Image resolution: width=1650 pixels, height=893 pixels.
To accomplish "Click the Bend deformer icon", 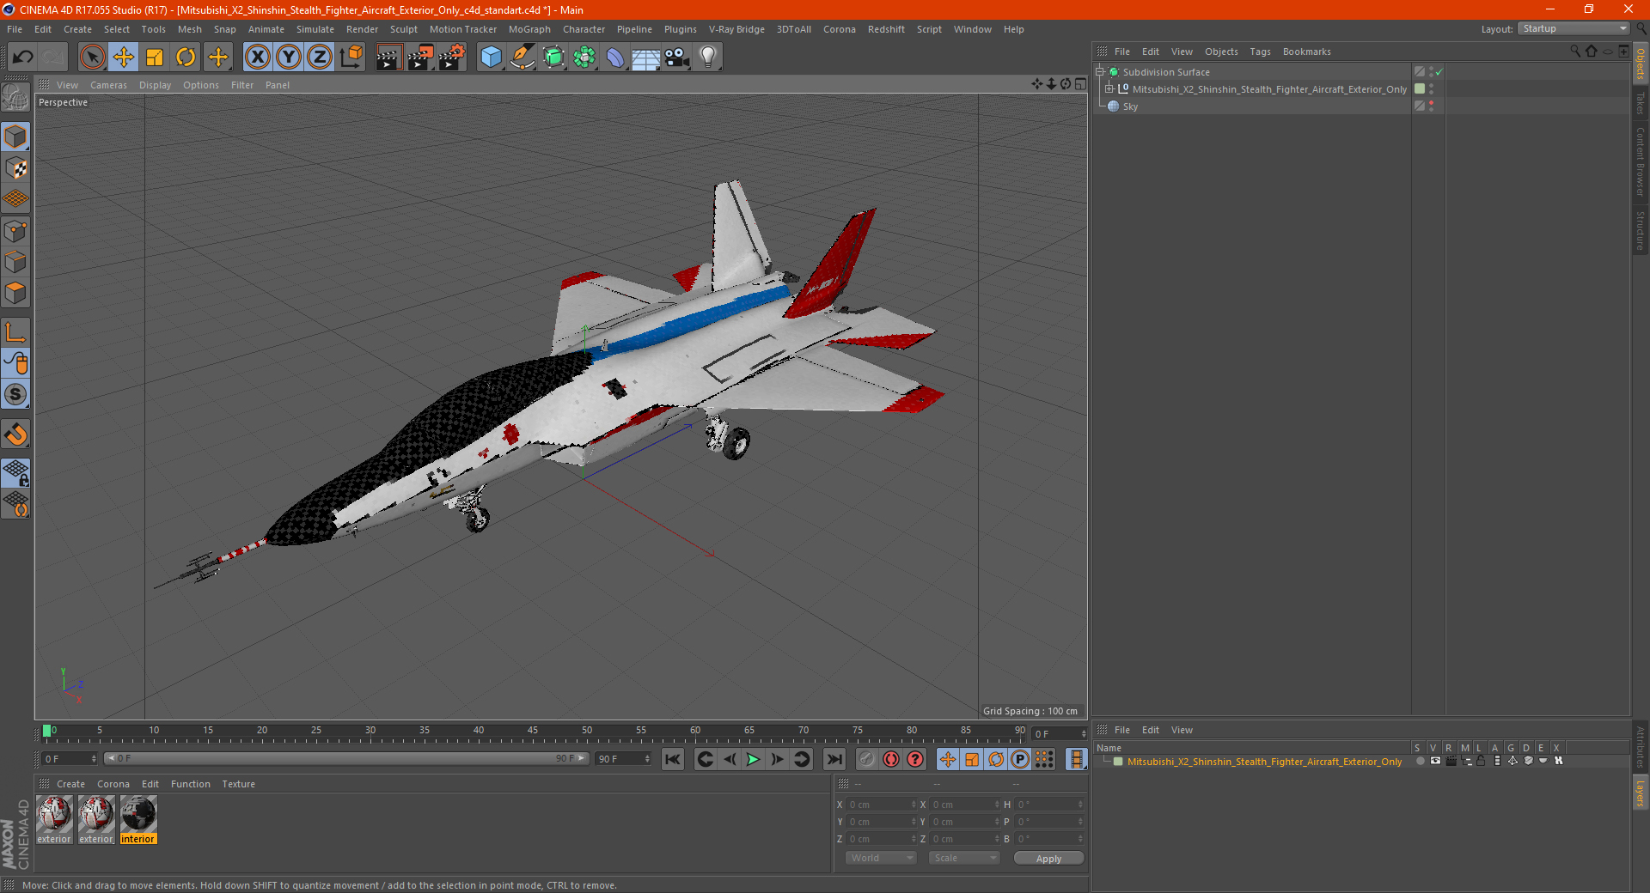I will pos(615,58).
